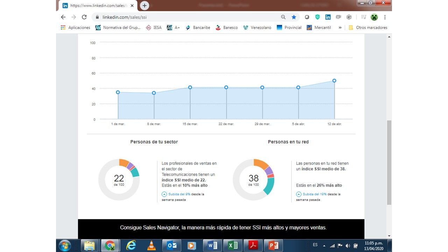Screen dimensions: 448x252
Task: Open the A+ bookmark
Action: [174, 28]
